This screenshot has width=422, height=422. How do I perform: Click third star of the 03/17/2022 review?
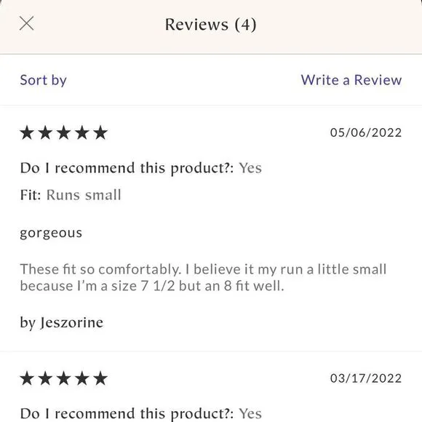64,378
